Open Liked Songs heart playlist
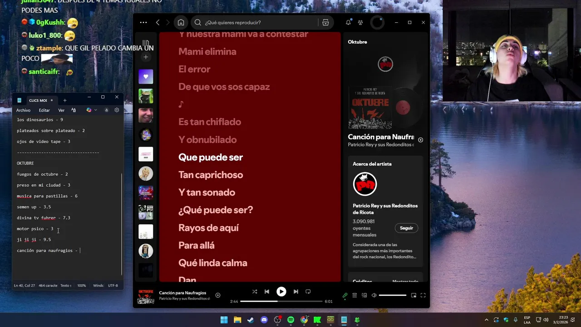Screen dimensions: 581x327 click(x=146, y=76)
